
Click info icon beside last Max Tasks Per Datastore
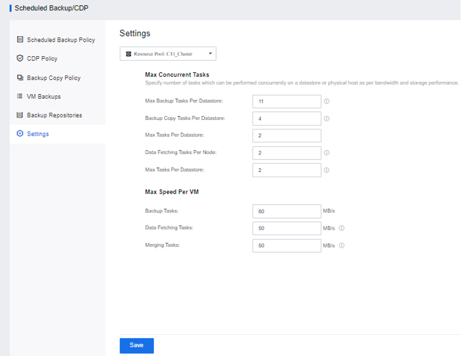pos(326,170)
